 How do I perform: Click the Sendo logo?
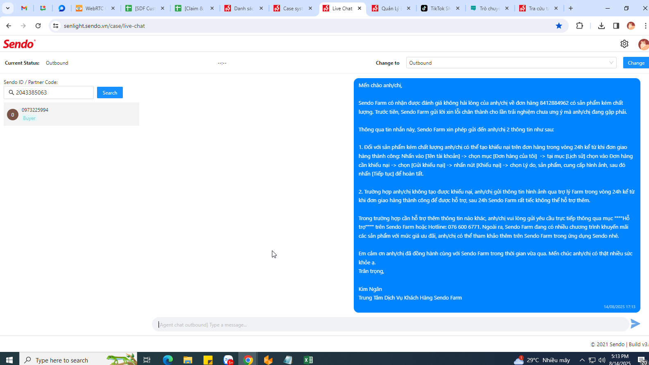(x=19, y=44)
